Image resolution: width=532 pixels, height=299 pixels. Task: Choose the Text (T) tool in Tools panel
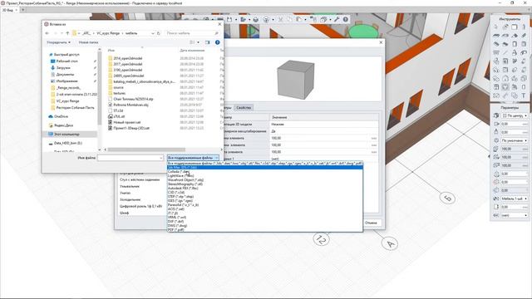(x=524, y=96)
